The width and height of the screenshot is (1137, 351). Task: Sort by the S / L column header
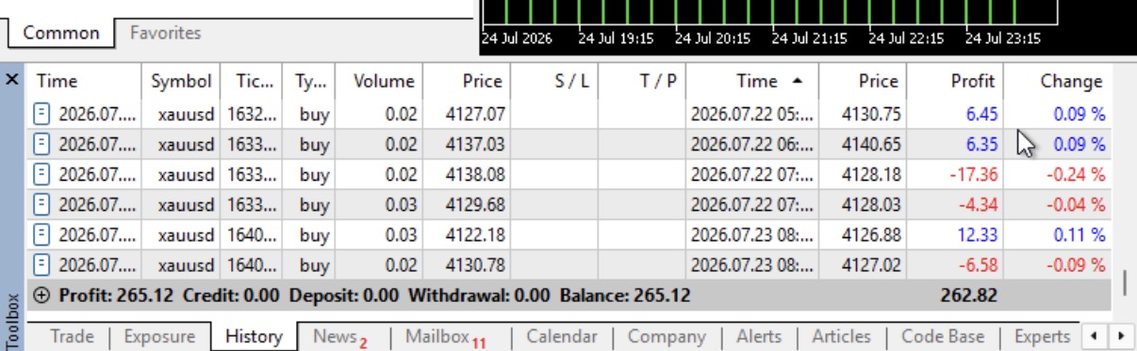click(x=554, y=81)
